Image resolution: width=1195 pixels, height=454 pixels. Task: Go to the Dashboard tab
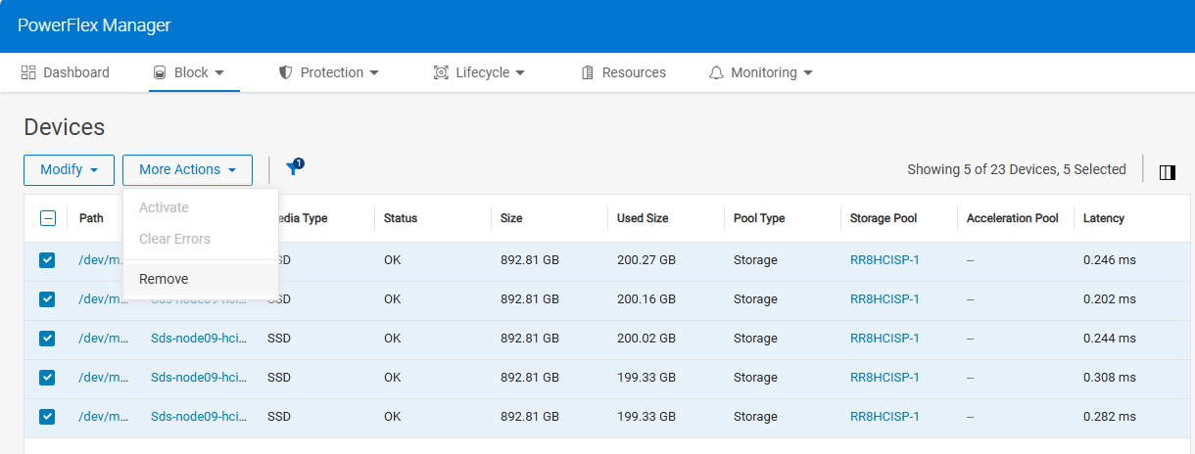point(65,72)
